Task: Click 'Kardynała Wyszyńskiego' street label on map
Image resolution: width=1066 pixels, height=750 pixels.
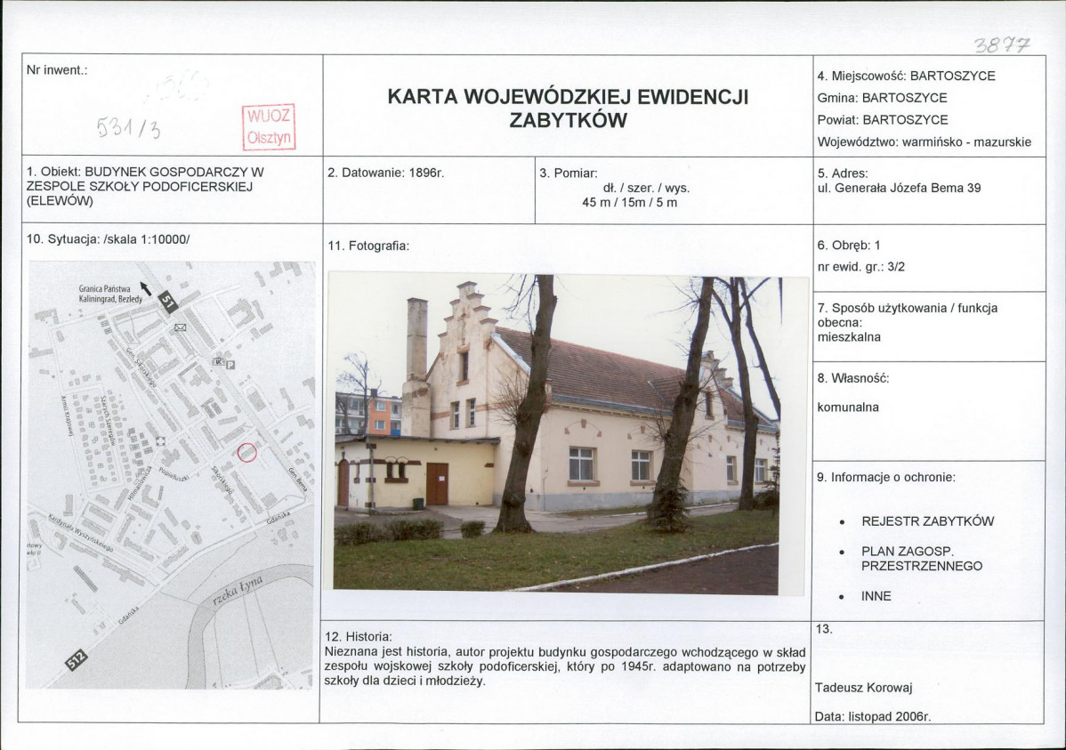Action: 81,532
